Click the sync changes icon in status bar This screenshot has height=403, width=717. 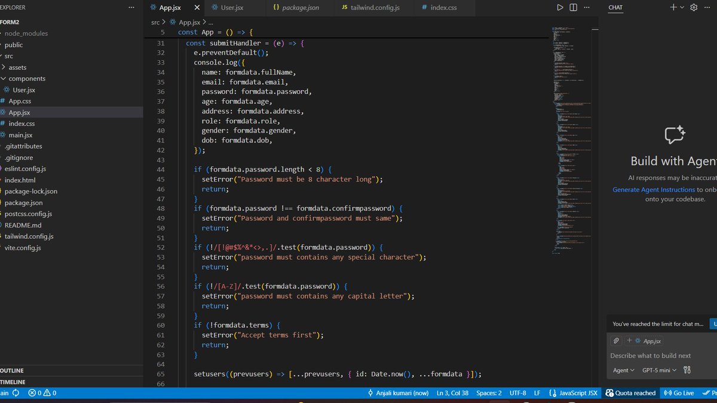16,393
